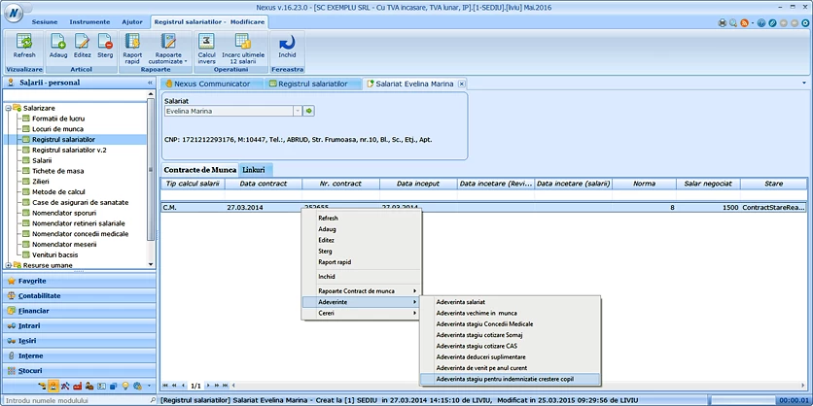Click the Inchid ribbon icon
The height and width of the screenshot is (406, 813).
(287, 47)
